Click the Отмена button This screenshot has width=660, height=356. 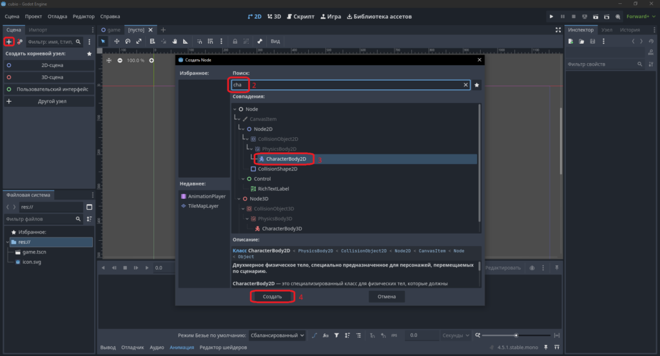point(387,297)
